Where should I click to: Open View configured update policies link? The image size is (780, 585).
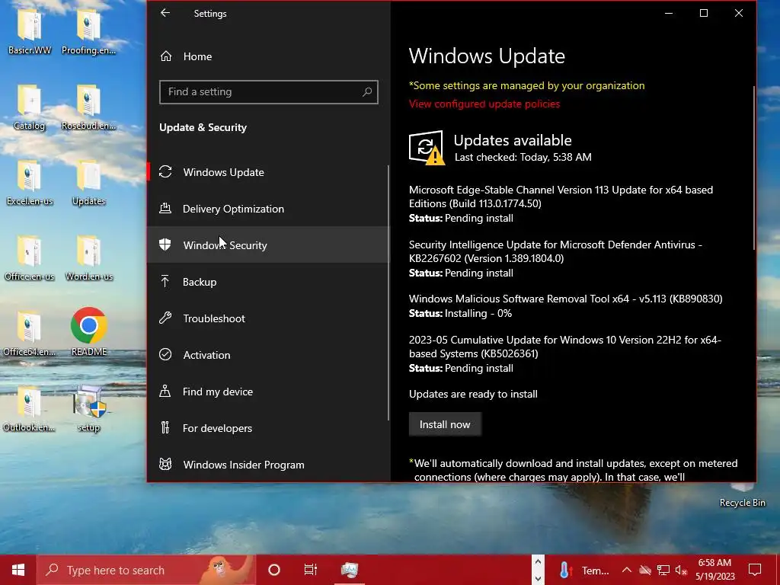(x=484, y=104)
